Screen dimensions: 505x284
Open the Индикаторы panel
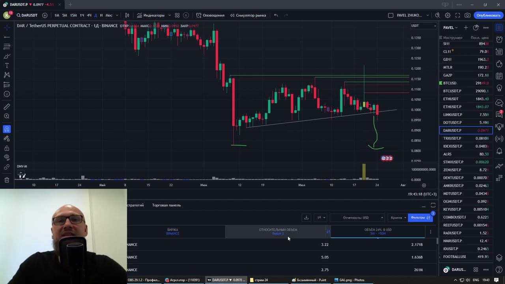(151, 15)
